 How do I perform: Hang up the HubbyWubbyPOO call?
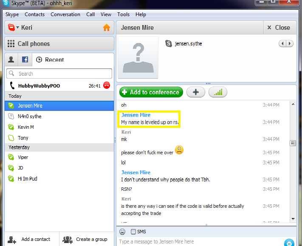click(x=107, y=85)
